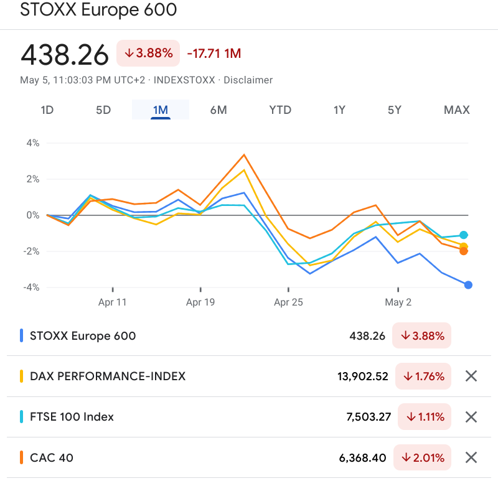Viewport: 498px width, 486px height.
Task: Click the blue STOXX endpoint dot on chart
Action: tap(468, 285)
